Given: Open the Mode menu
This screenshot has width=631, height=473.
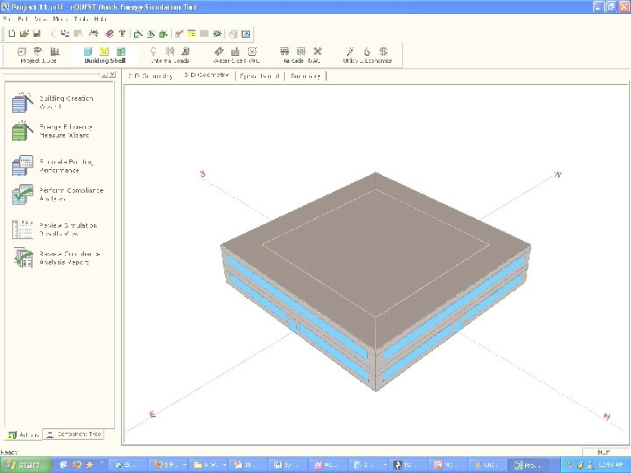Looking at the screenshot, I should (60, 18).
